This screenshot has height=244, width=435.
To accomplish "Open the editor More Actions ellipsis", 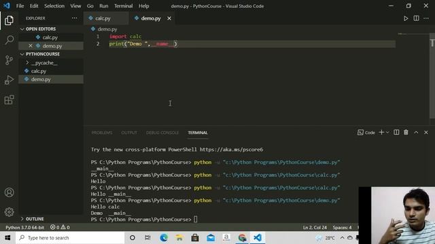I will (x=426, y=18).
